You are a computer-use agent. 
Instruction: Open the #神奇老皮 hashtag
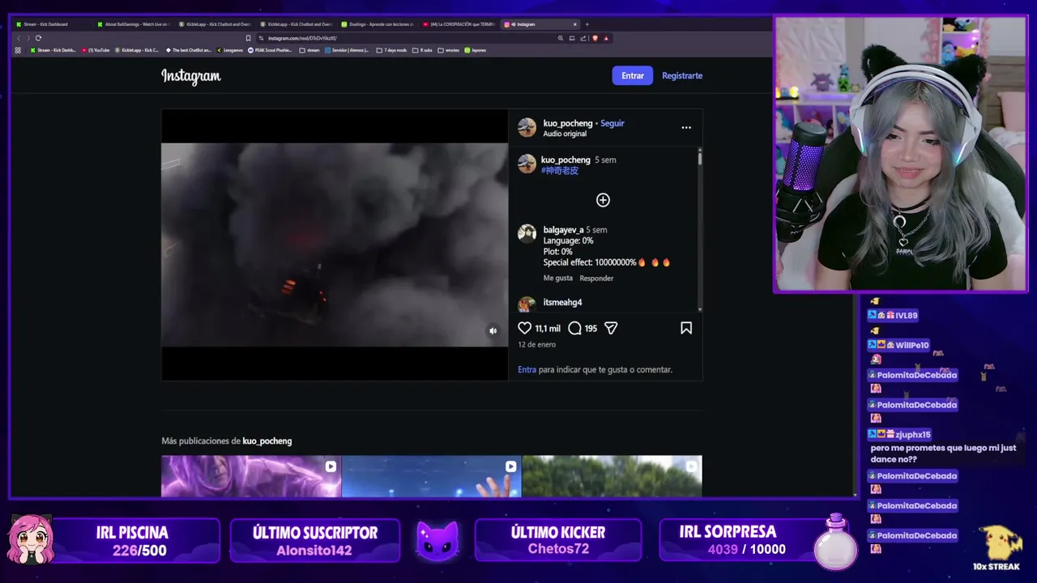pyautogui.click(x=560, y=170)
